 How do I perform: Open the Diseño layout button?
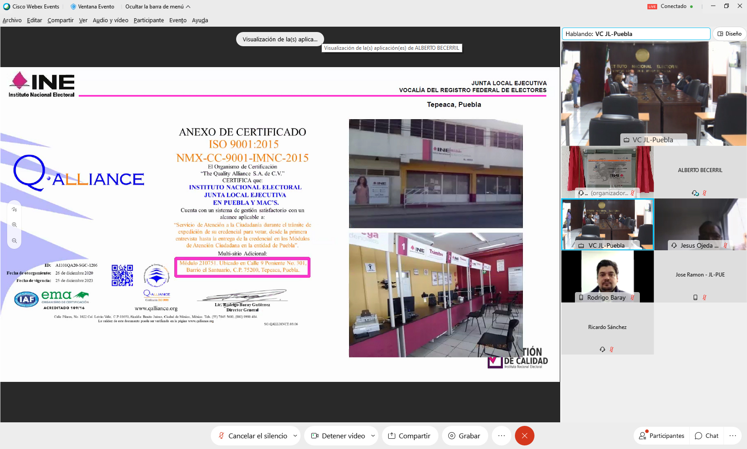pyautogui.click(x=730, y=34)
